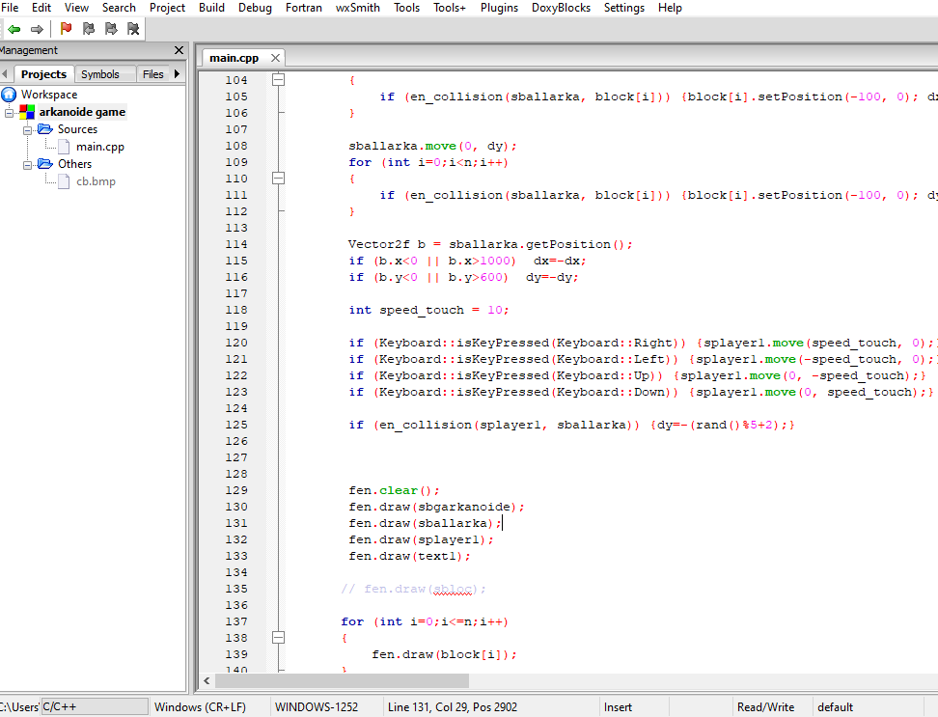The height and width of the screenshot is (717, 938).
Task: Open the Fortran menu
Action: [304, 8]
